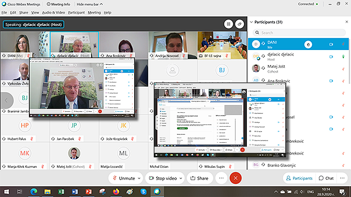
Task: Open Webex app icon on the taskbar
Action: pyautogui.click(x=157, y=192)
